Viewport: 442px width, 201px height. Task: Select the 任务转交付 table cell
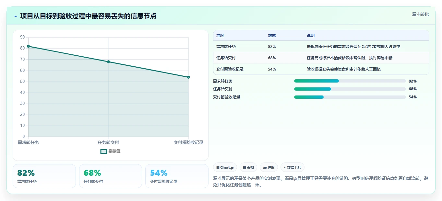point(226,58)
